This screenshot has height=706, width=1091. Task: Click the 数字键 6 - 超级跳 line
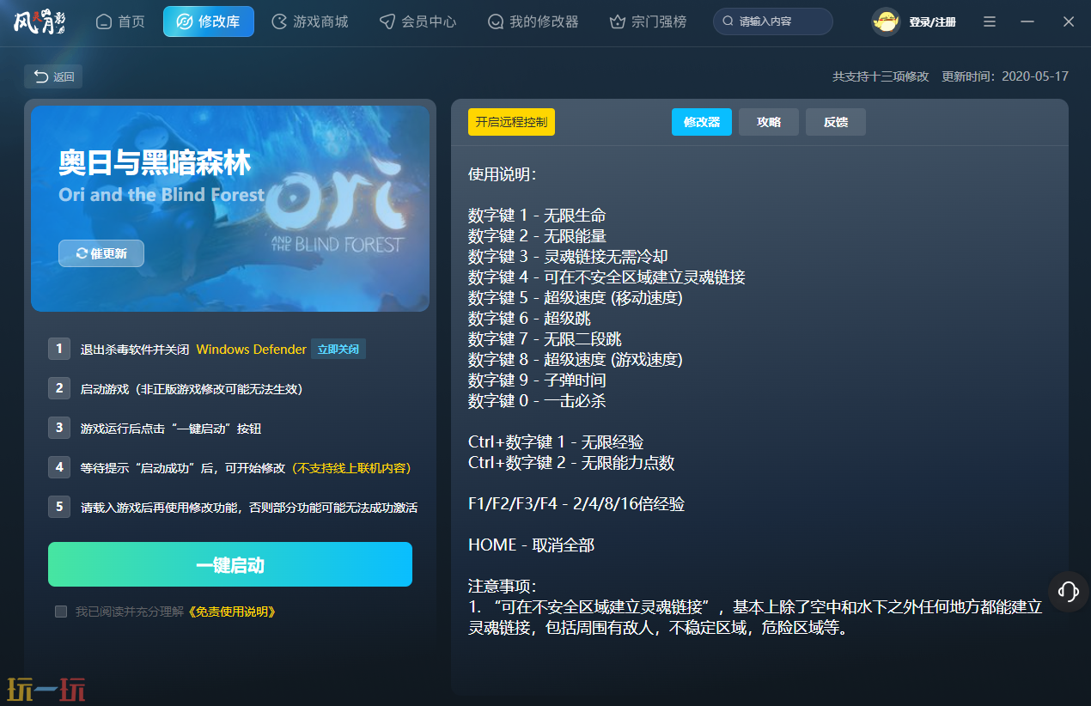coord(529,319)
